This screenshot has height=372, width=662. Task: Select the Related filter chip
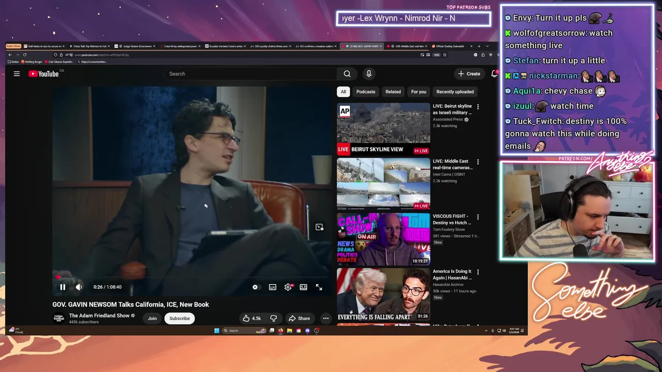click(x=393, y=92)
